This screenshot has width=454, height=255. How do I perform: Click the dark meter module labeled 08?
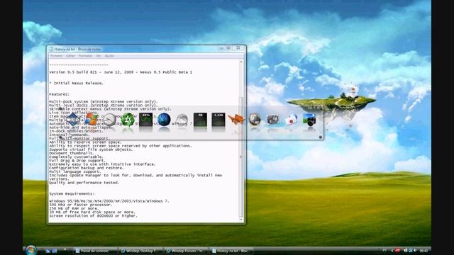tap(200, 120)
